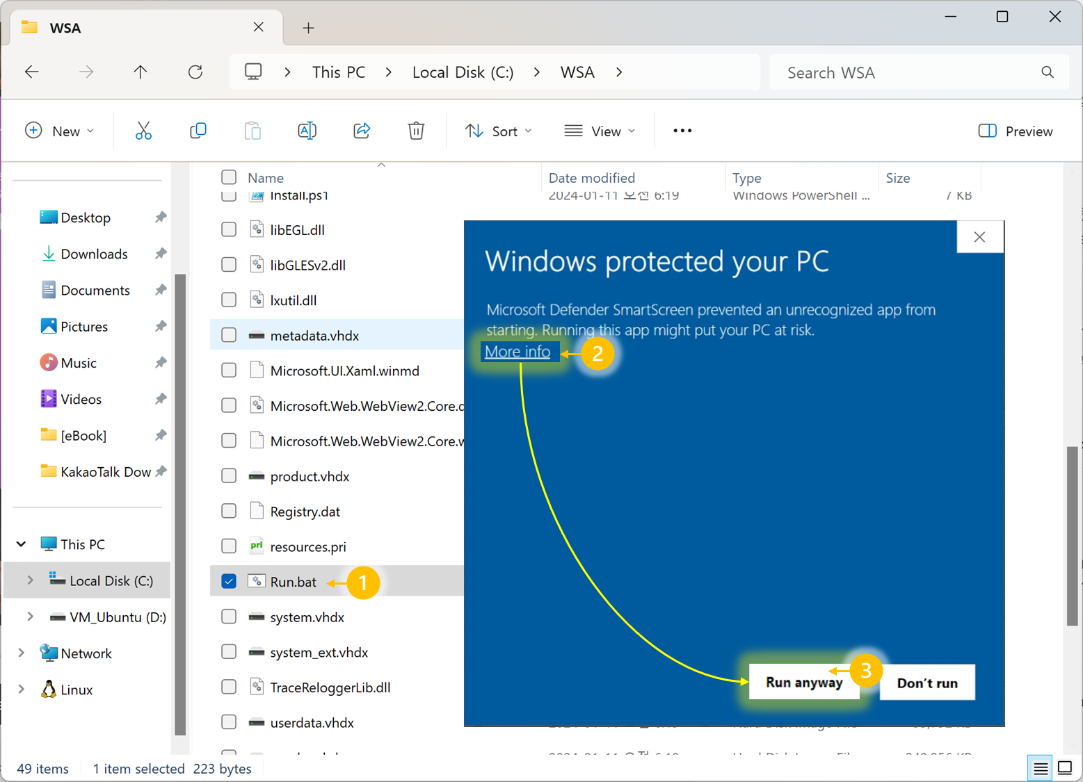Go up one folder level arrow

point(141,72)
